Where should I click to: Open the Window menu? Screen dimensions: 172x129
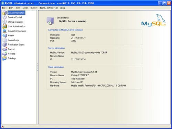[x=34, y=8]
